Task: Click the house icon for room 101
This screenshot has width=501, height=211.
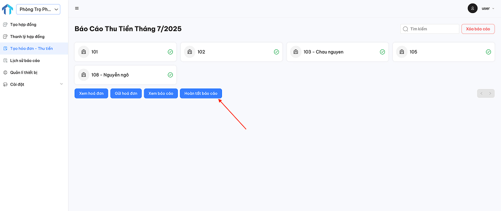Action: coord(84,52)
